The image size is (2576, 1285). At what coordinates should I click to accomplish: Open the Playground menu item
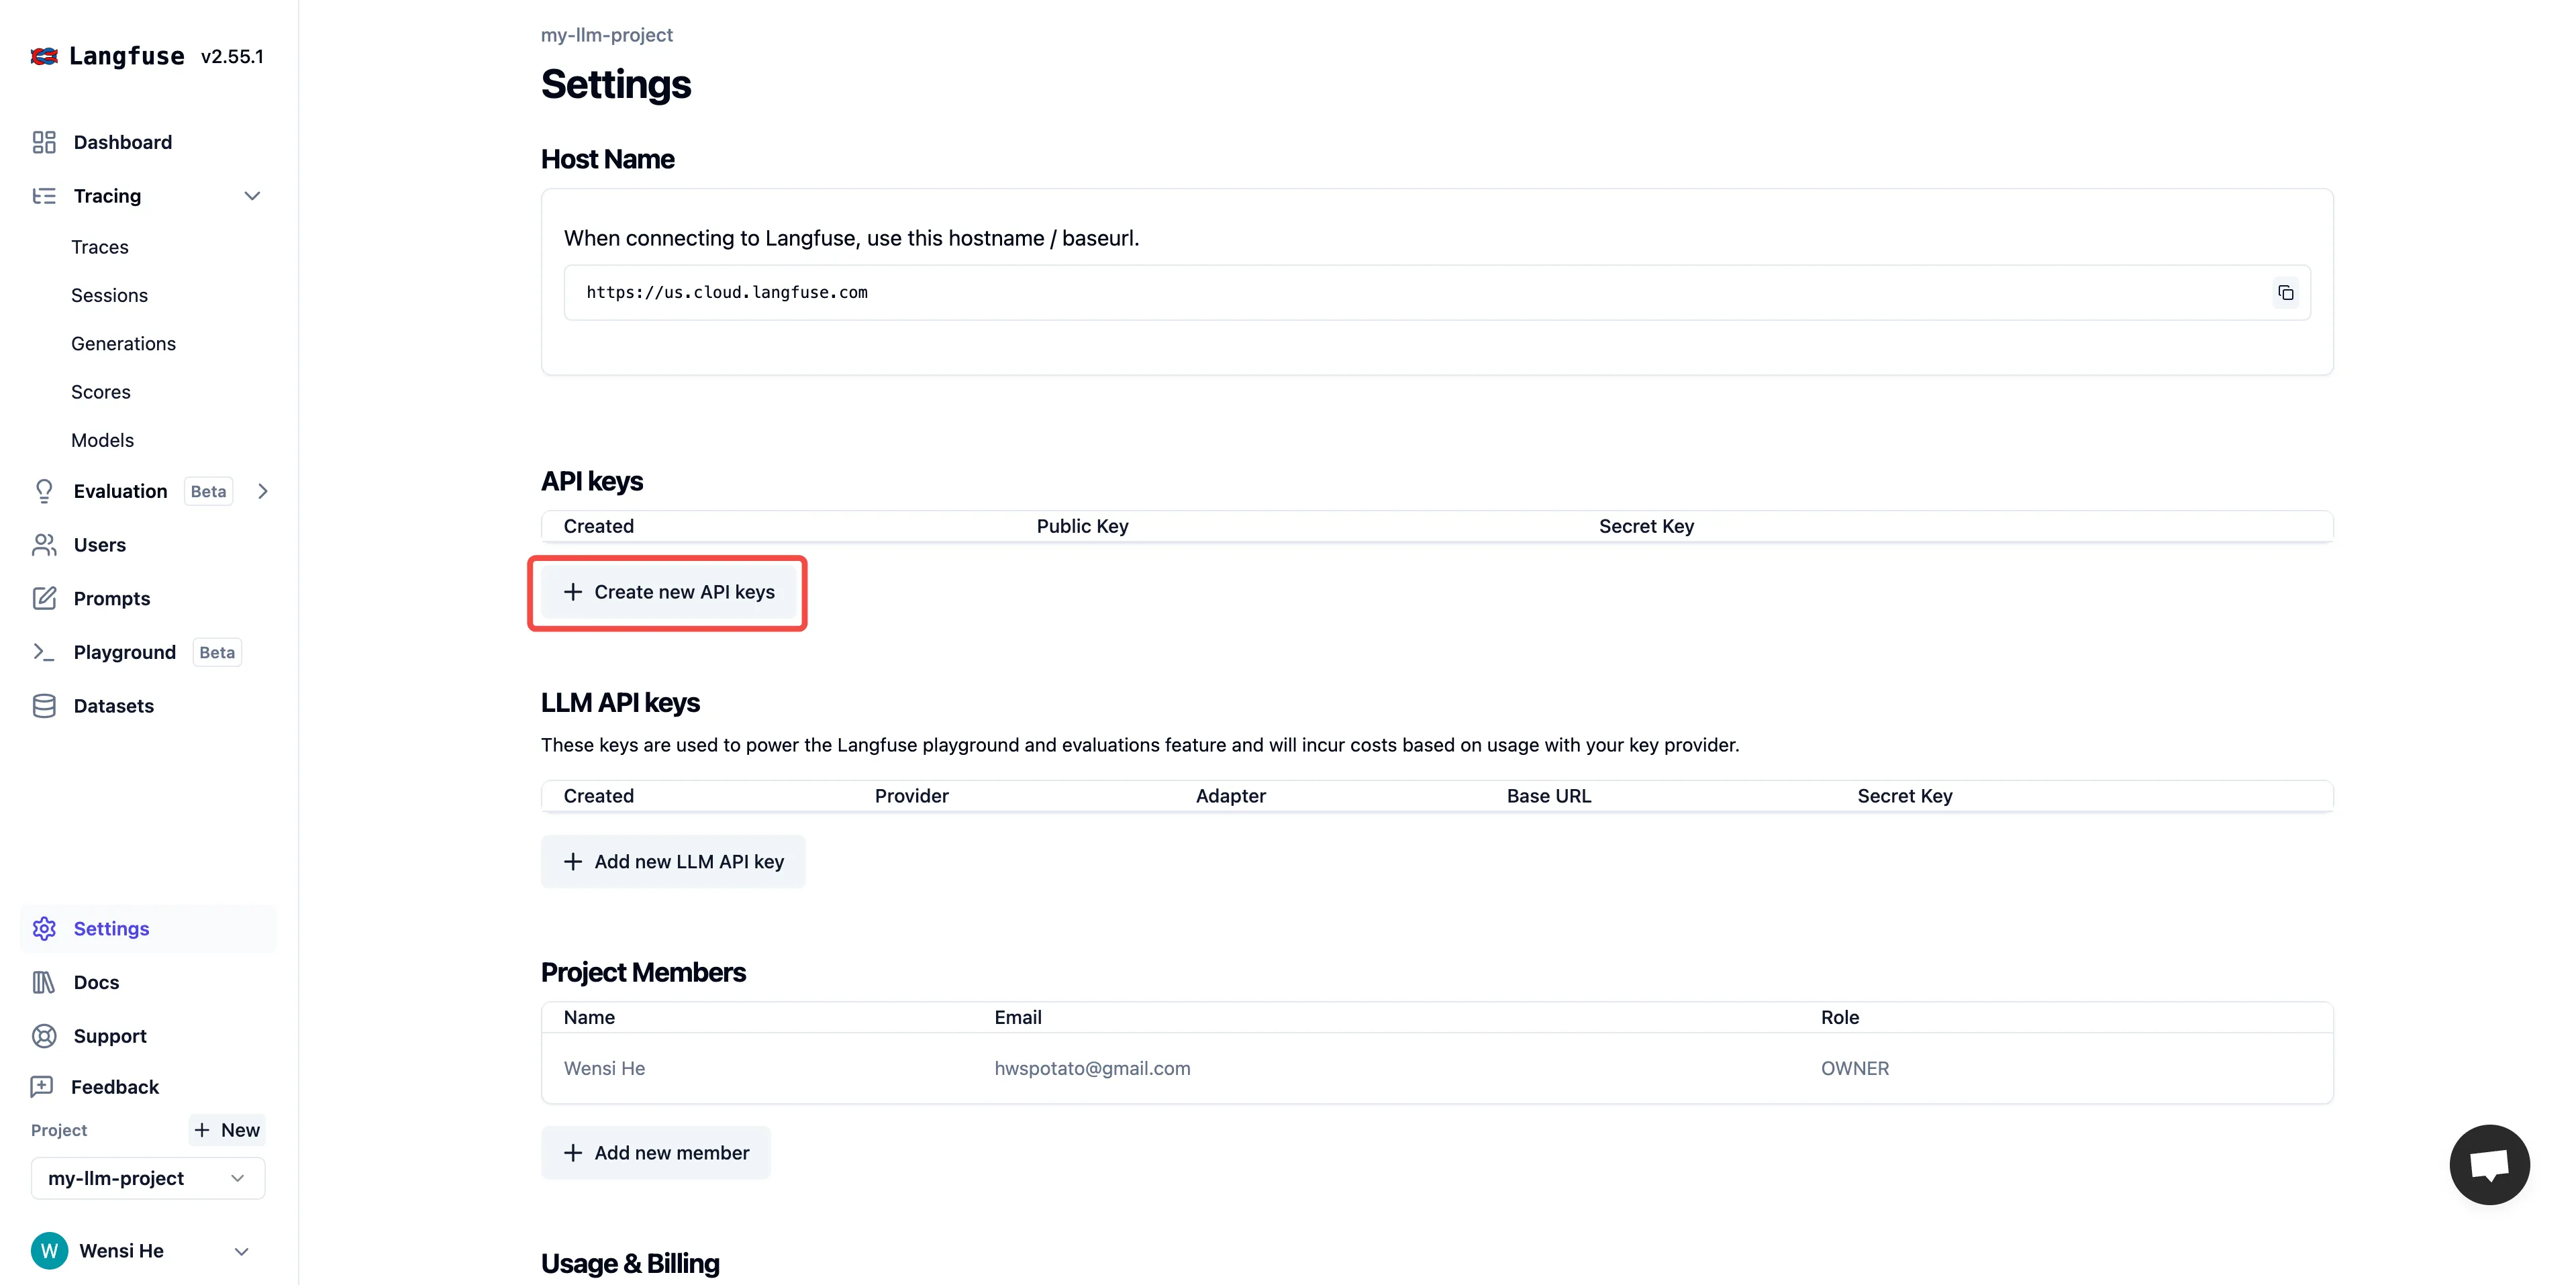click(124, 652)
